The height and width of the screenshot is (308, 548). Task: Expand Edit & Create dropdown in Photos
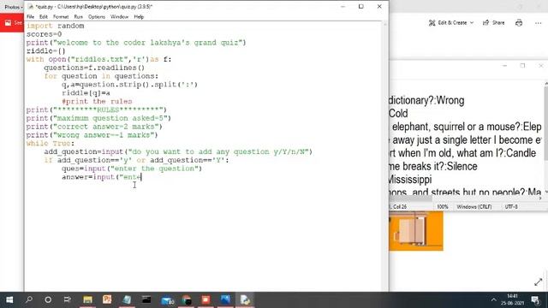click(x=451, y=23)
